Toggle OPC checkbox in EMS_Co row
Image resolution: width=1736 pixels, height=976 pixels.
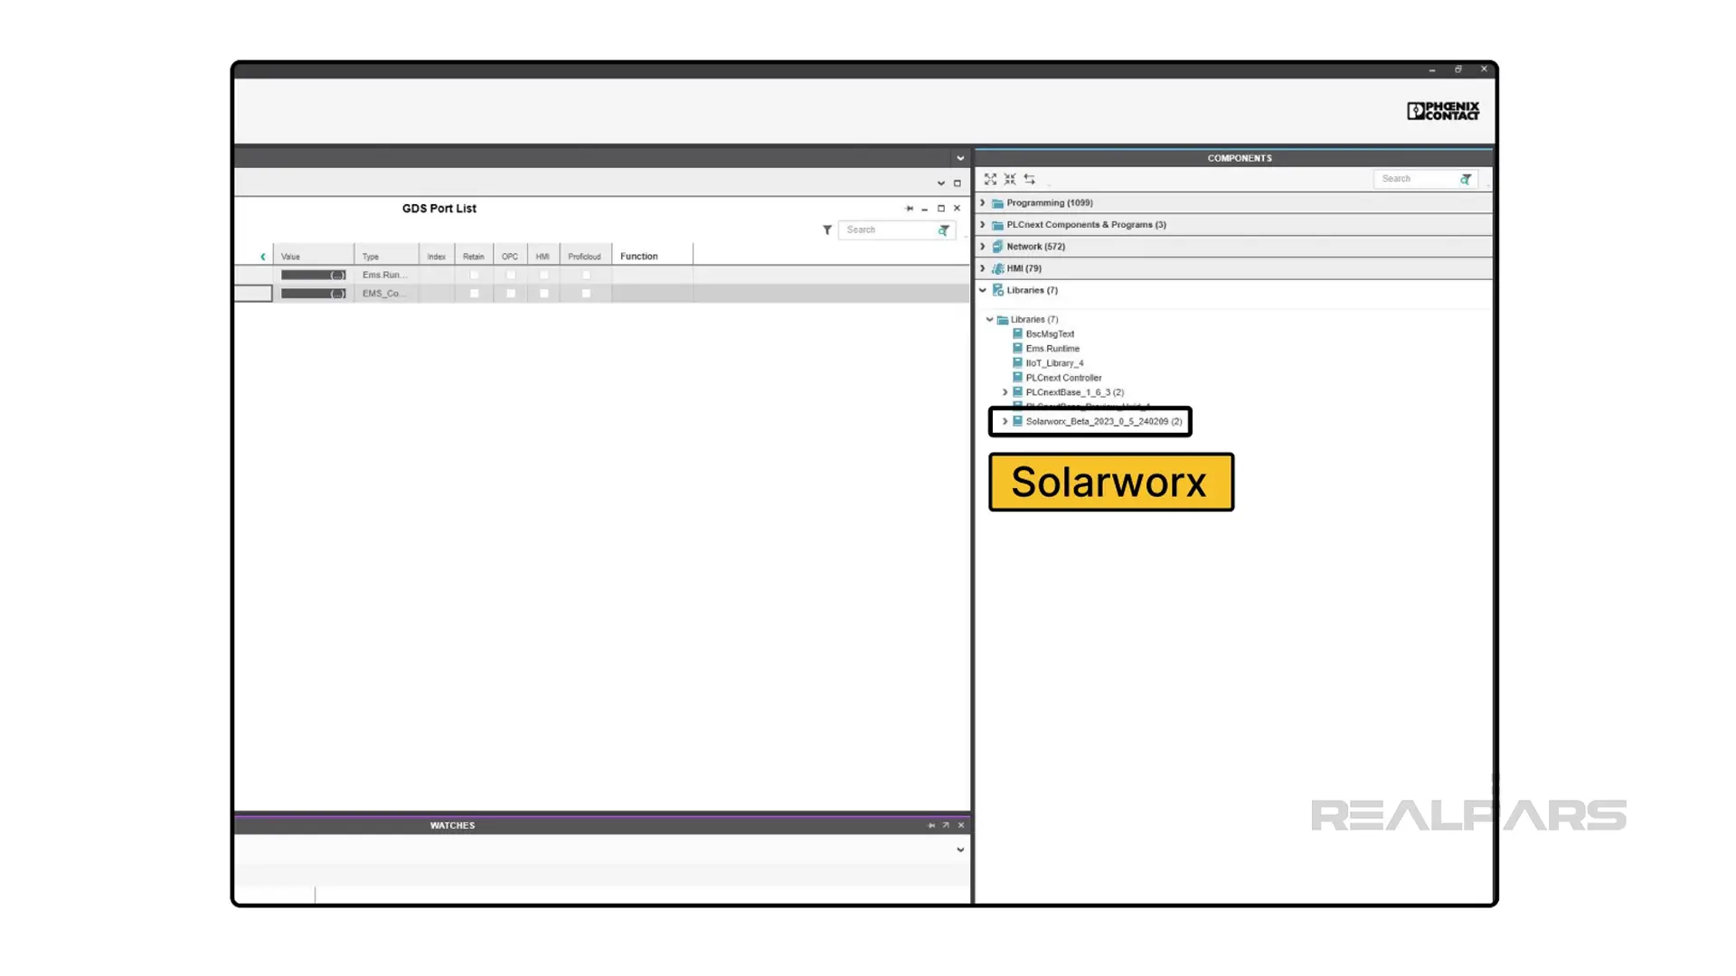[511, 294]
